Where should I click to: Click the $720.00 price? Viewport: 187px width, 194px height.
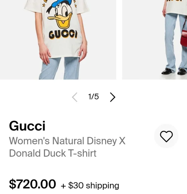click(x=32, y=184)
